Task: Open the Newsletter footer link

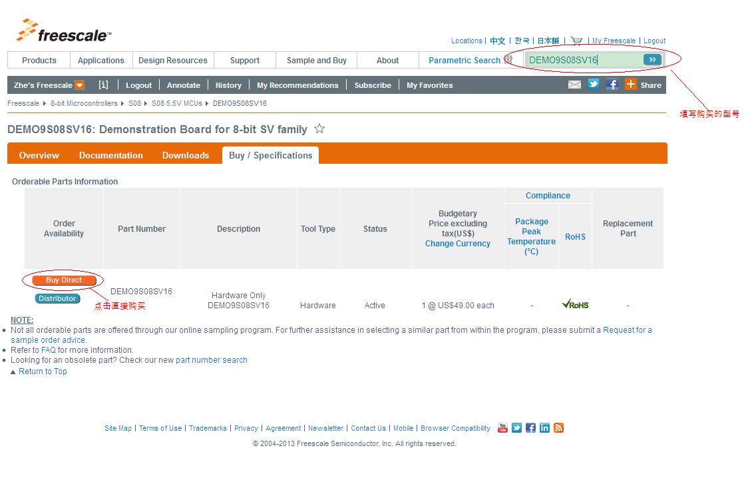Action: click(325, 428)
